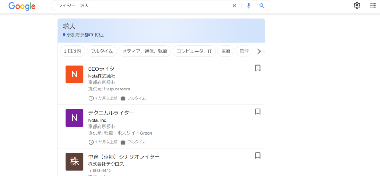Select the メディア、通信、執筆 filter chip

[x=145, y=51]
